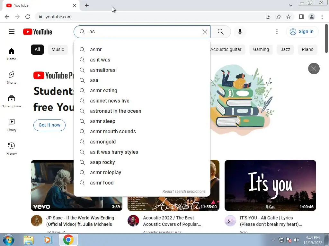Viewport: 329px width, 246px height.
Task: Open Shorts from the sidebar
Action: coord(12,78)
